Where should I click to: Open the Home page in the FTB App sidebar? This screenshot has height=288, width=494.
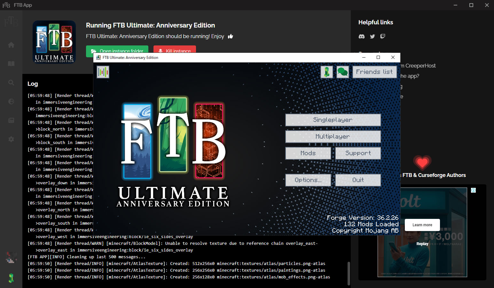coord(11,45)
